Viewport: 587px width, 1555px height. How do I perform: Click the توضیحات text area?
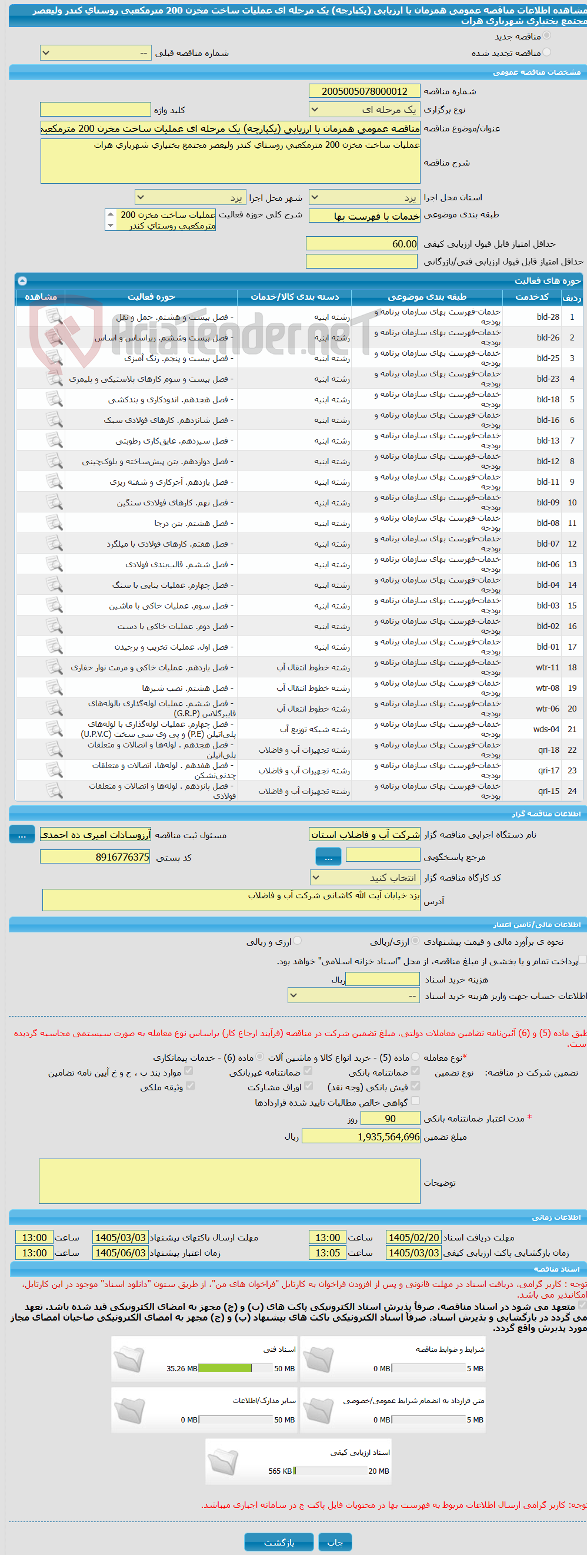coord(229,1182)
